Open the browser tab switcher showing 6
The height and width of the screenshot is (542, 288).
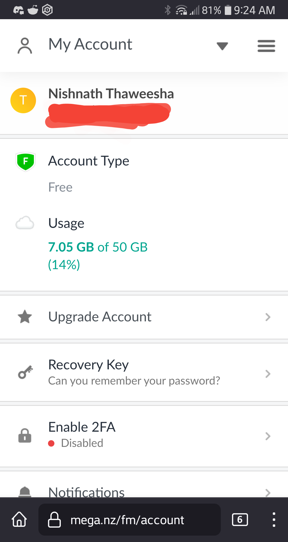[240, 520]
